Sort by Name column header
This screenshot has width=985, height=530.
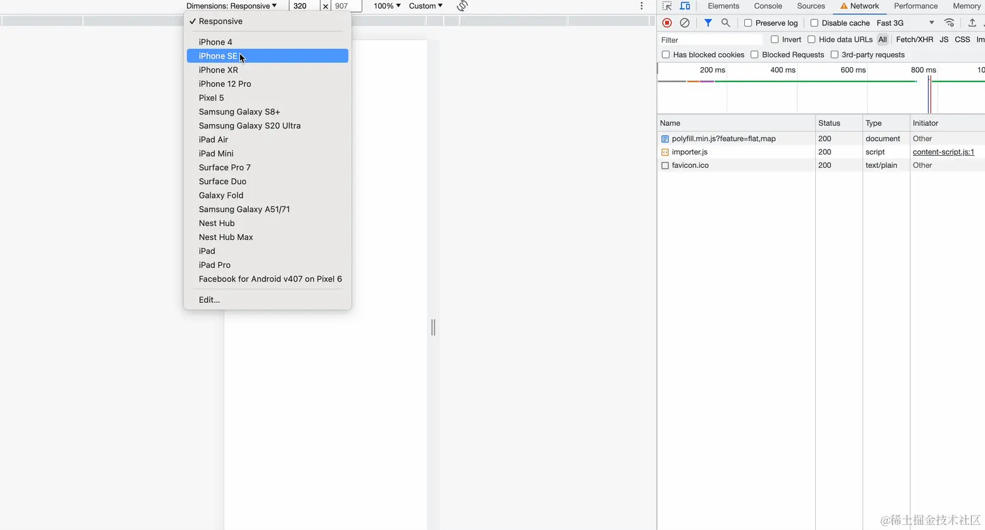(736, 123)
